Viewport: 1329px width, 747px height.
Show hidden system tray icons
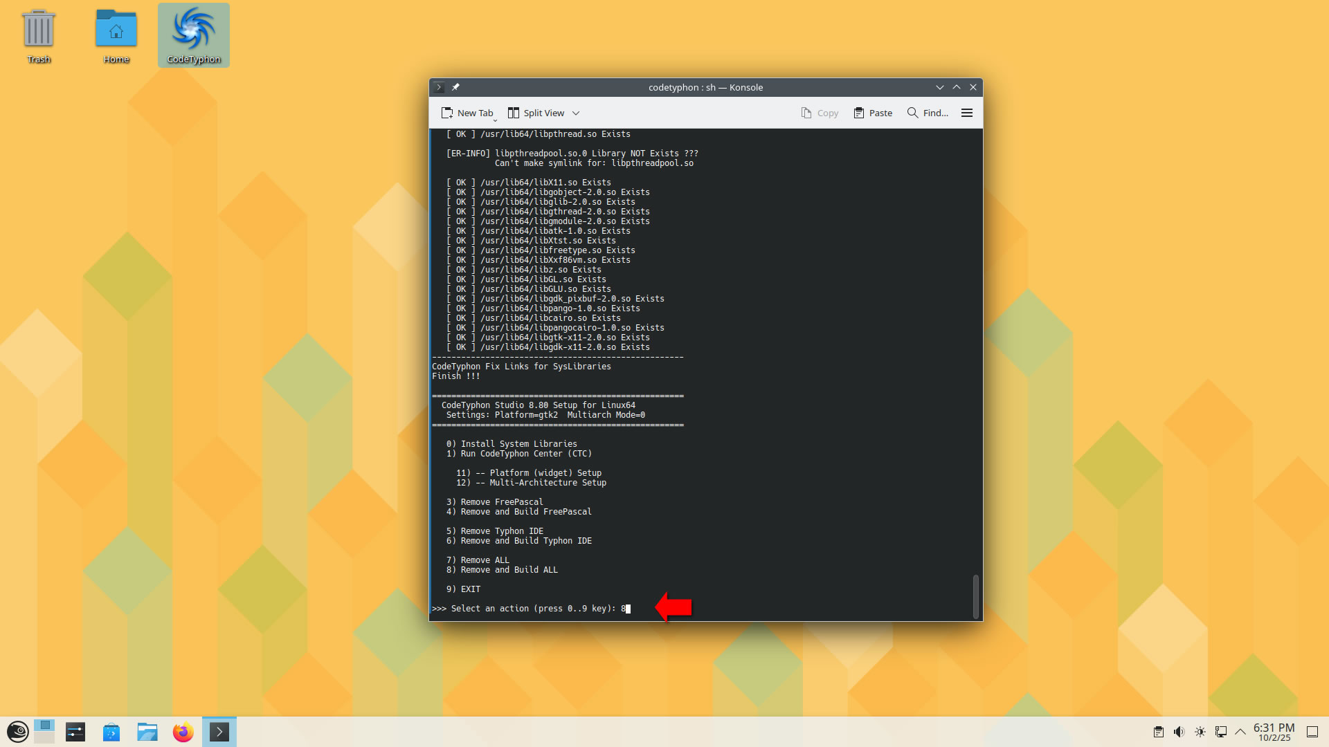[1240, 732]
